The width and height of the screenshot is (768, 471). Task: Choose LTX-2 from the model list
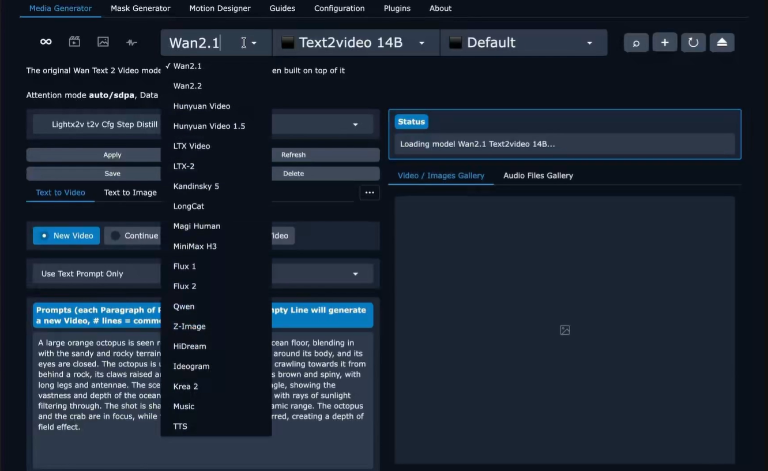[216, 166]
